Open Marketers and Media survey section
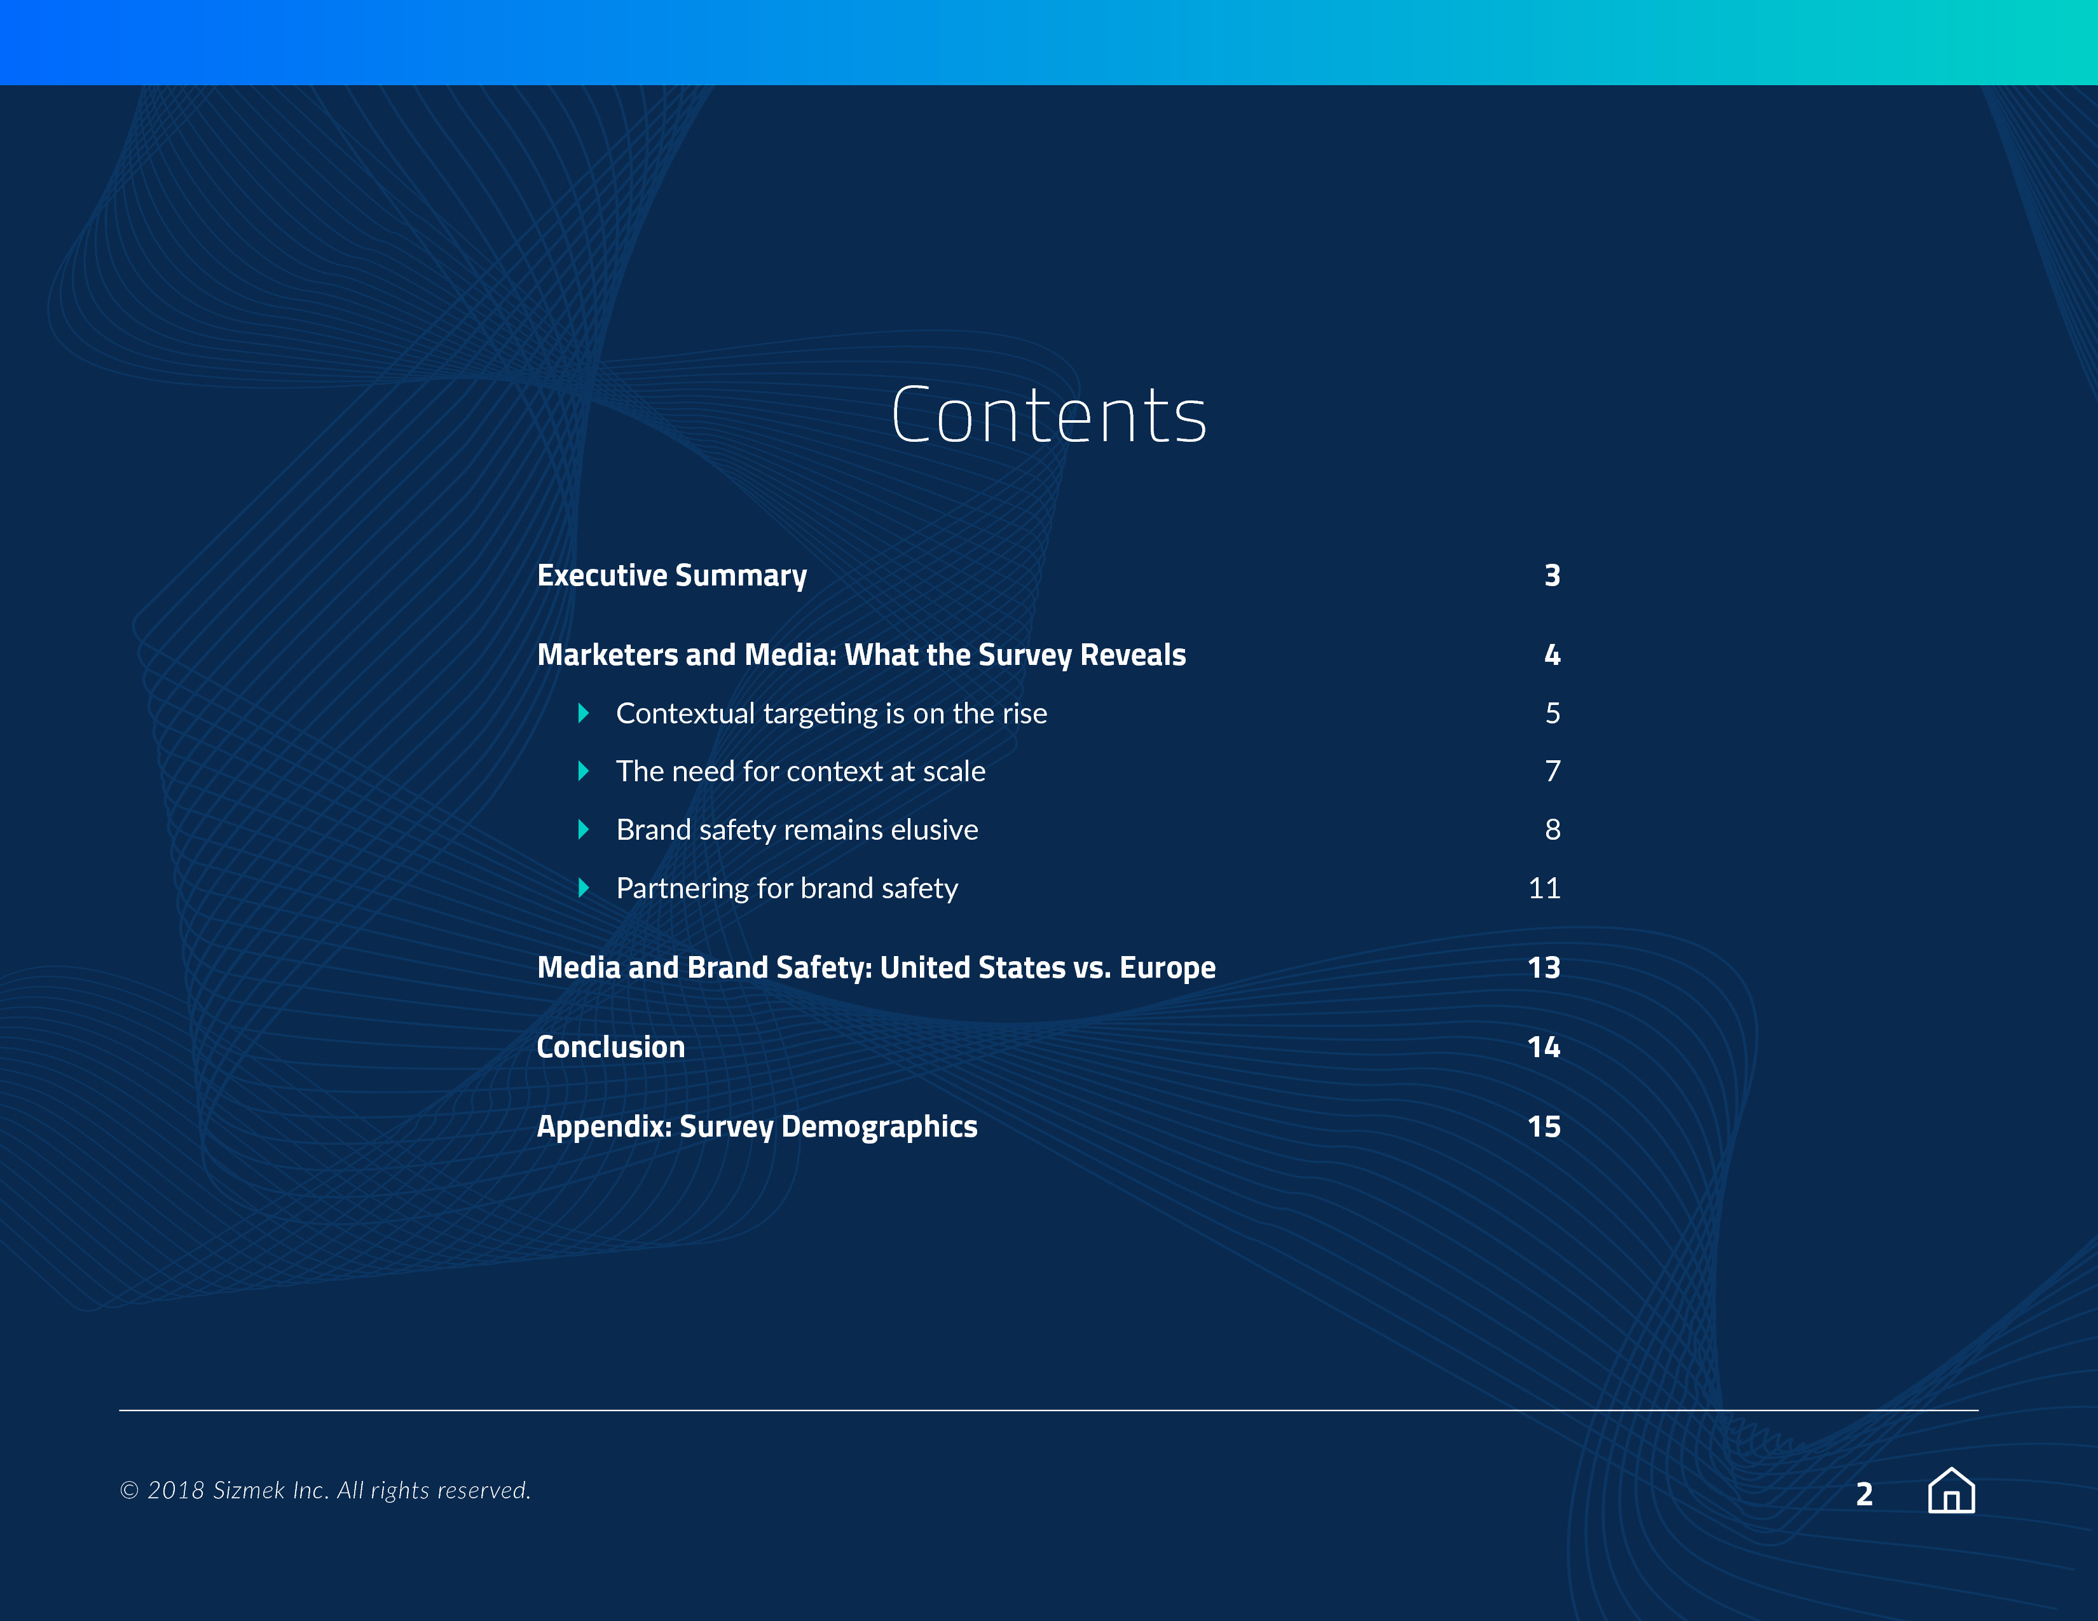This screenshot has height=1621, width=2098. tap(861, 655)
